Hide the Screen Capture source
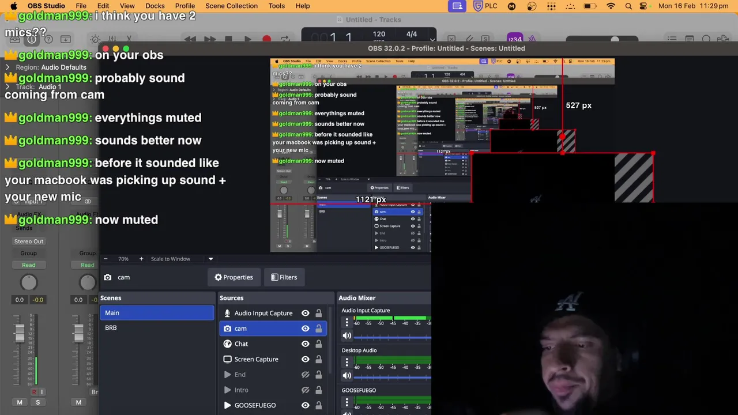The image size is (738, 415). pyautogui.click(x=306, y=359)
